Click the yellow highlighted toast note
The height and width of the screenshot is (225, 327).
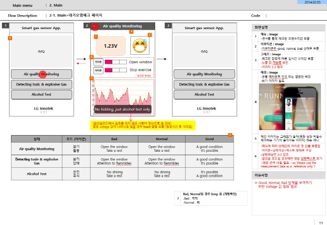tap(143, 125)
